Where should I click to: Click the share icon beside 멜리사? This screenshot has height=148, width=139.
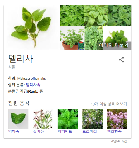coord(121,60)
